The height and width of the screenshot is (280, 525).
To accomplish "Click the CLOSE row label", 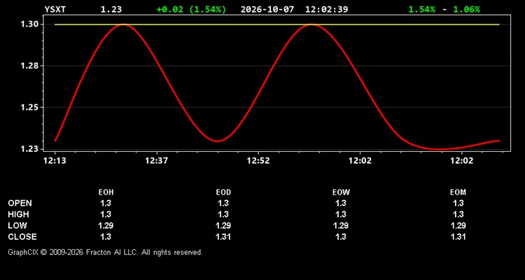I will (x=22, y=237).
